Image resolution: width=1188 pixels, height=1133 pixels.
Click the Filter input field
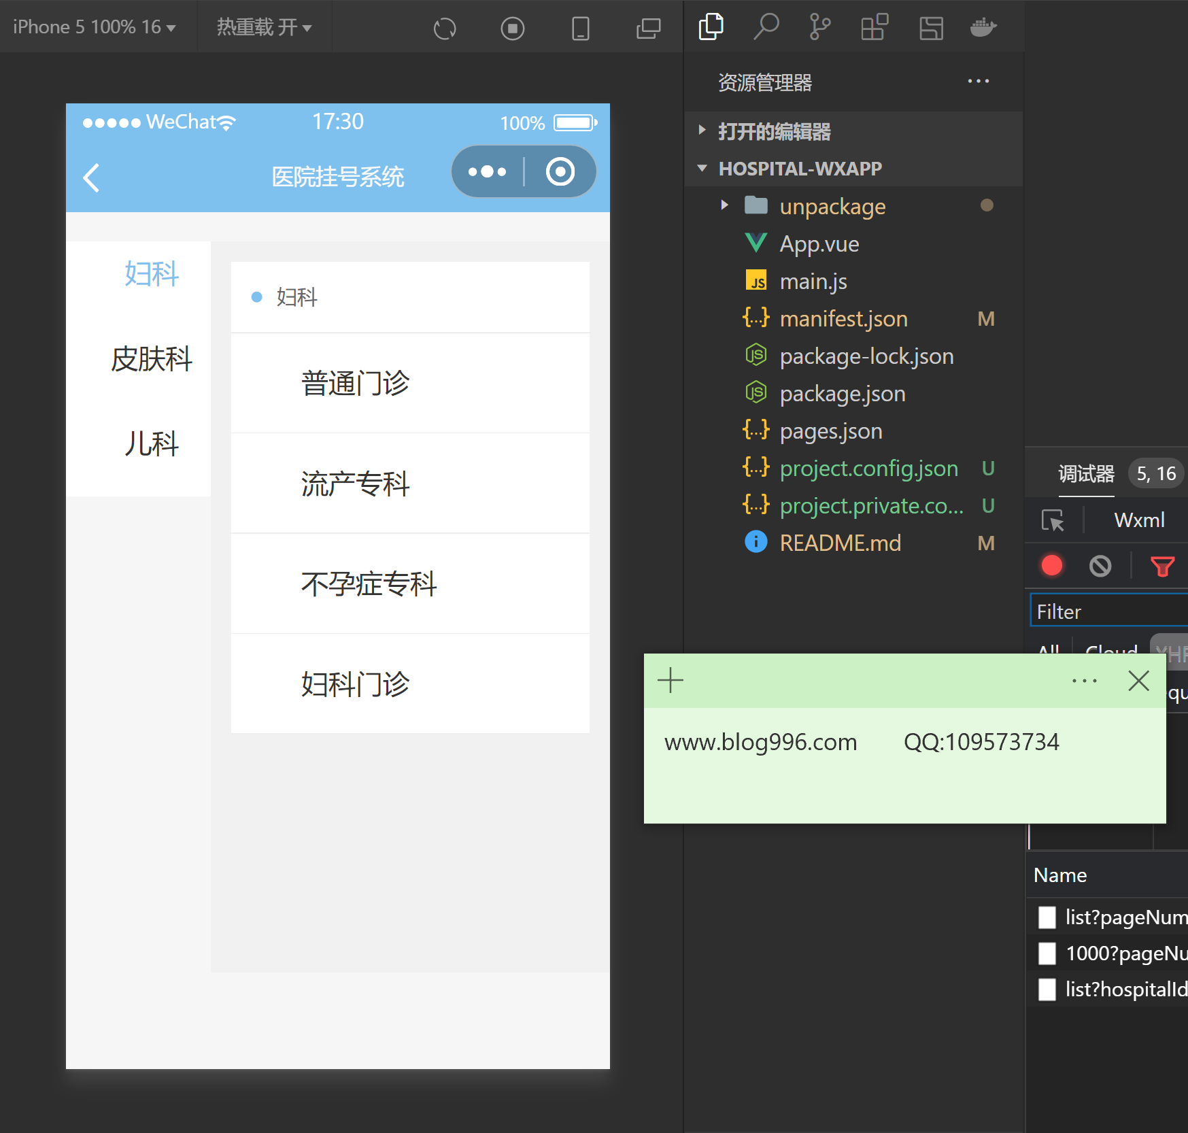click(1107, 611)
